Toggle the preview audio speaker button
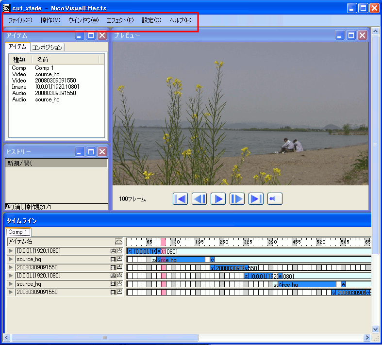The height and width of the screenshot is (345, 382). coord(275,198)
